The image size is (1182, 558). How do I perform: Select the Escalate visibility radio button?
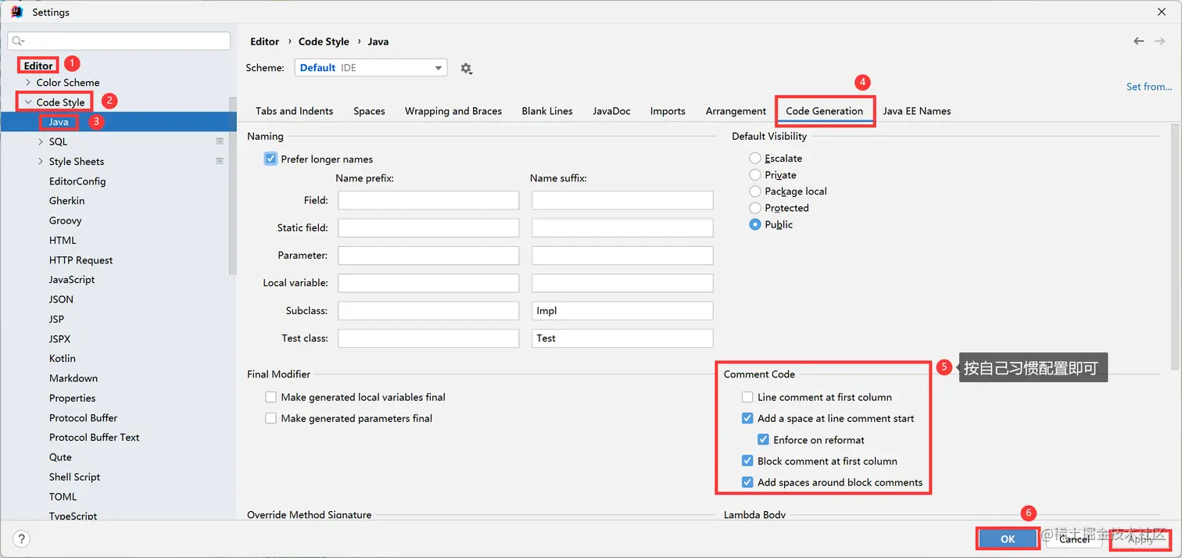[x=755, y=158]
